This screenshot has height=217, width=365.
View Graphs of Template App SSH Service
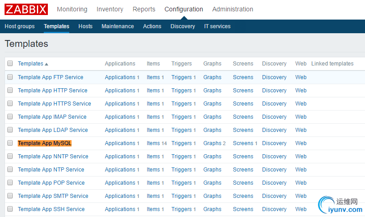pos(212,210)
